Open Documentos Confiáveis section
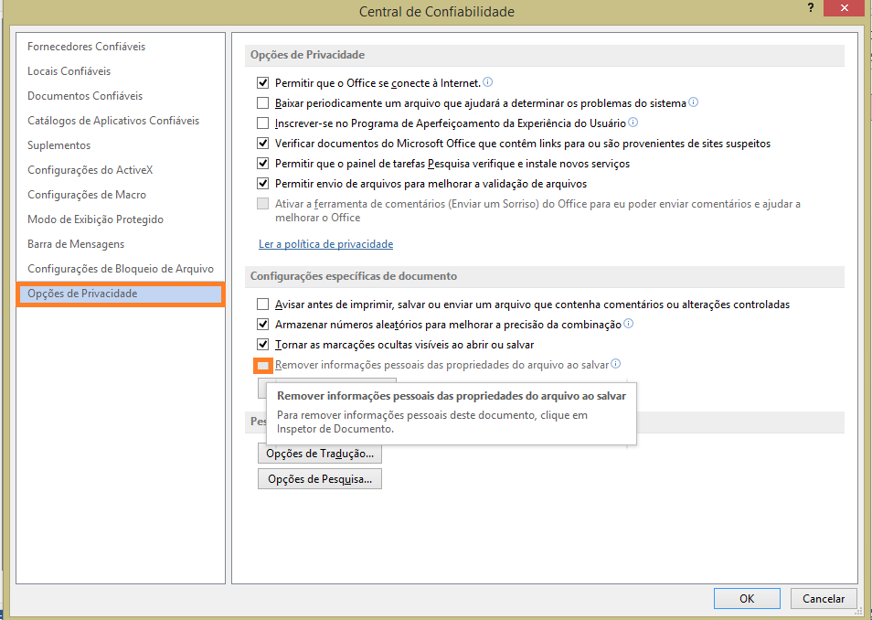 (85, 96)
